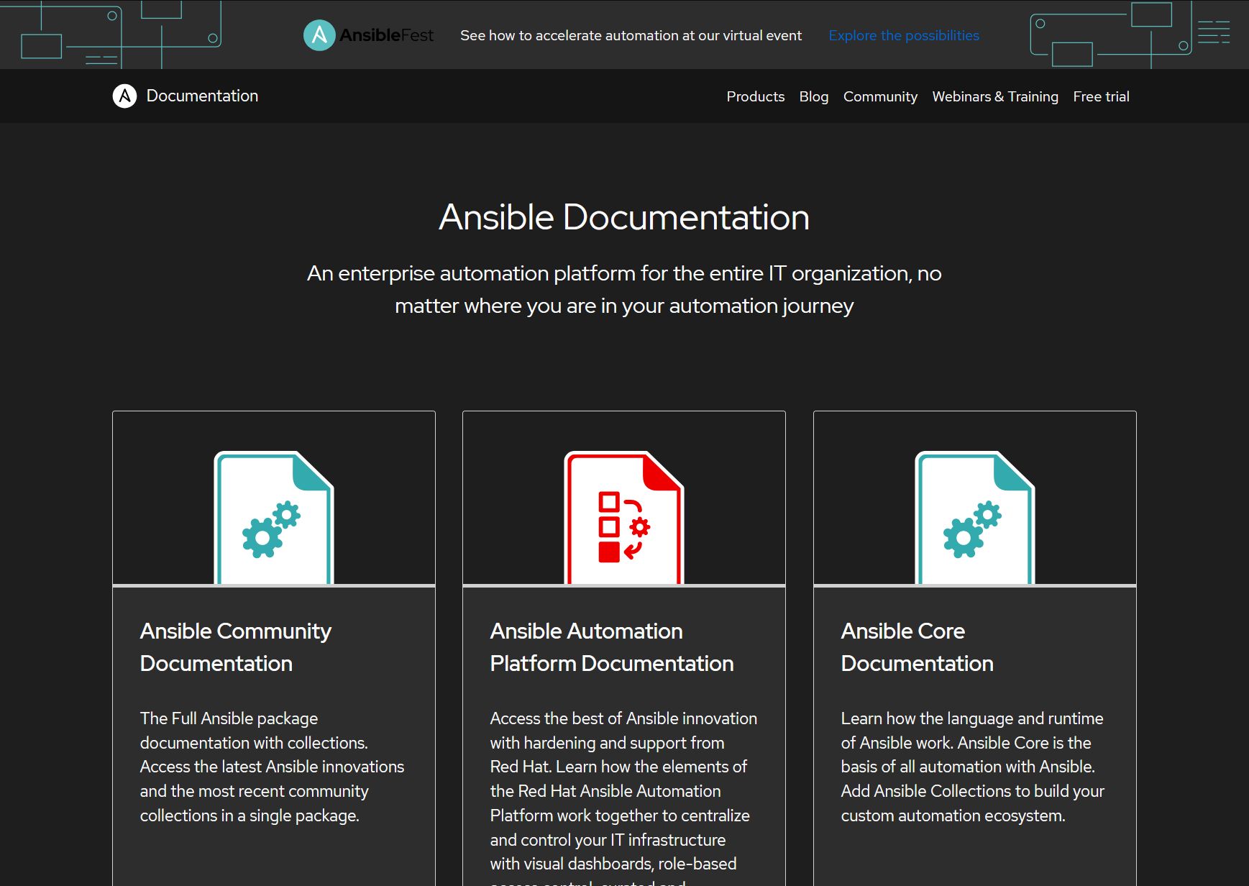This screenshot has height=886, width=1249.
Task: Go to the Blog page
Action: [813, 96]
